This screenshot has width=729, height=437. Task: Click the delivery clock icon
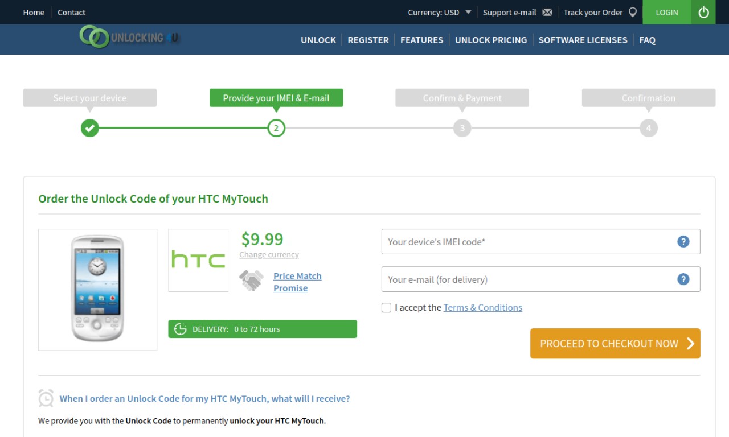tap(181, 329)
